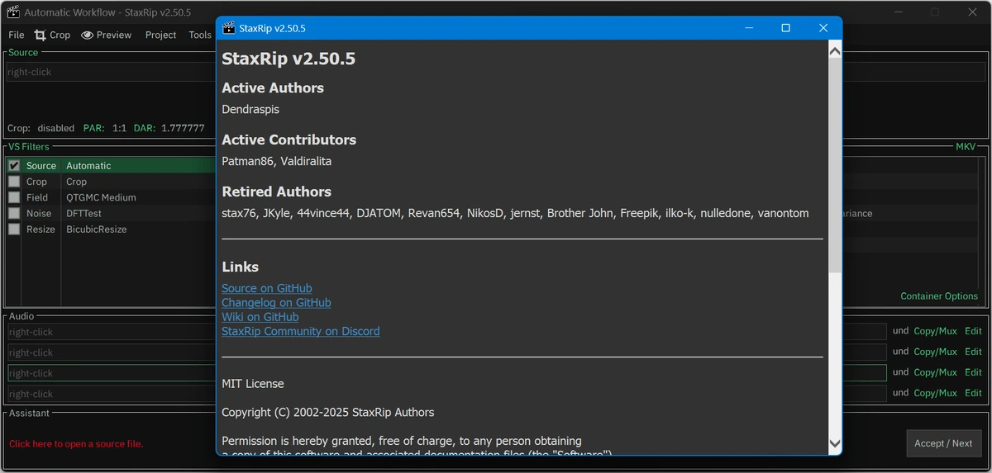Click the StaxRip clapperboard icon in the dialog title
Screen dimensions: 992x473
(229, 28)
